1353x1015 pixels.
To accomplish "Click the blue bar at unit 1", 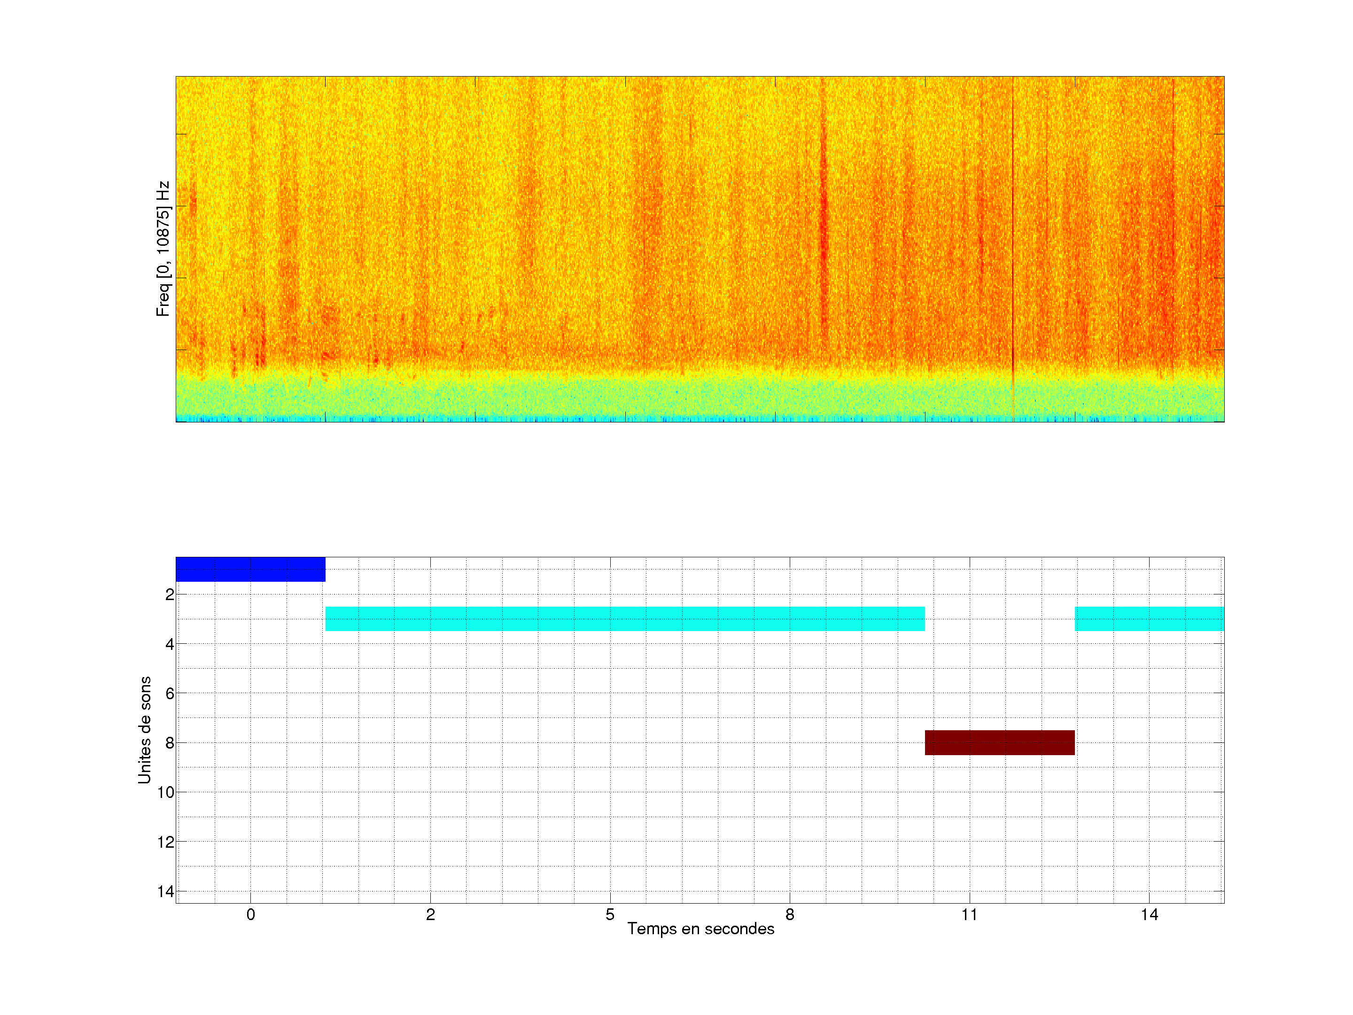I will (x=250, y=569).
